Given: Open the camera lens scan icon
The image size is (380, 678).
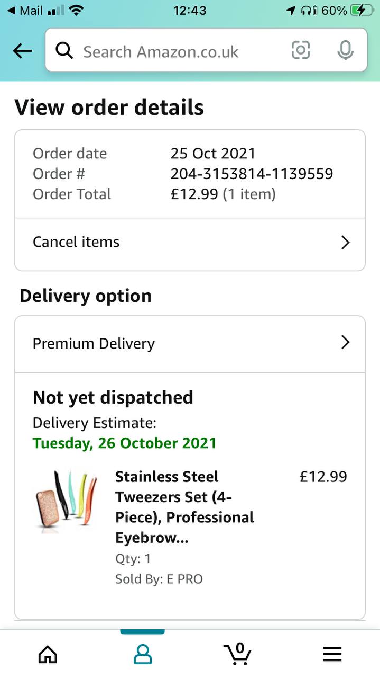Looking at the screenshot, I should [x=300, y=50].
